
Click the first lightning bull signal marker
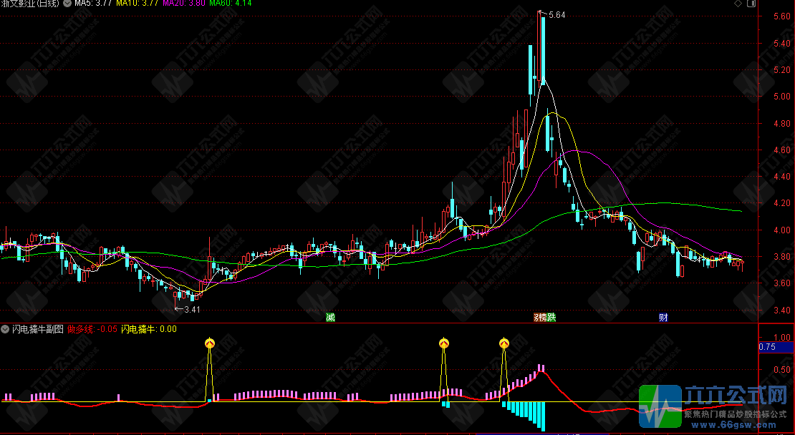click(210, 344)
